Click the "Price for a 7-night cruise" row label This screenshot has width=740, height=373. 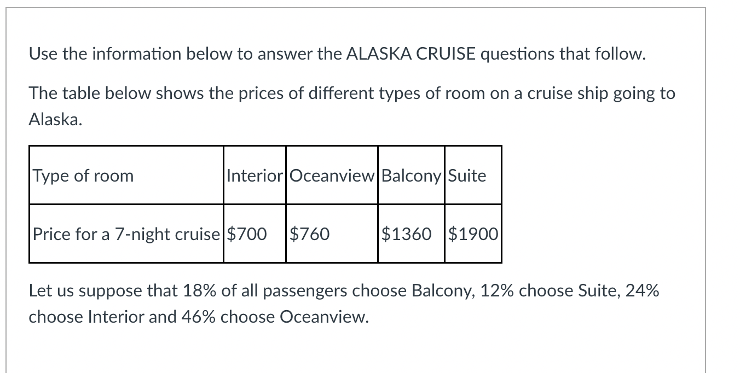pyautogui.click(x=126, y=234)
